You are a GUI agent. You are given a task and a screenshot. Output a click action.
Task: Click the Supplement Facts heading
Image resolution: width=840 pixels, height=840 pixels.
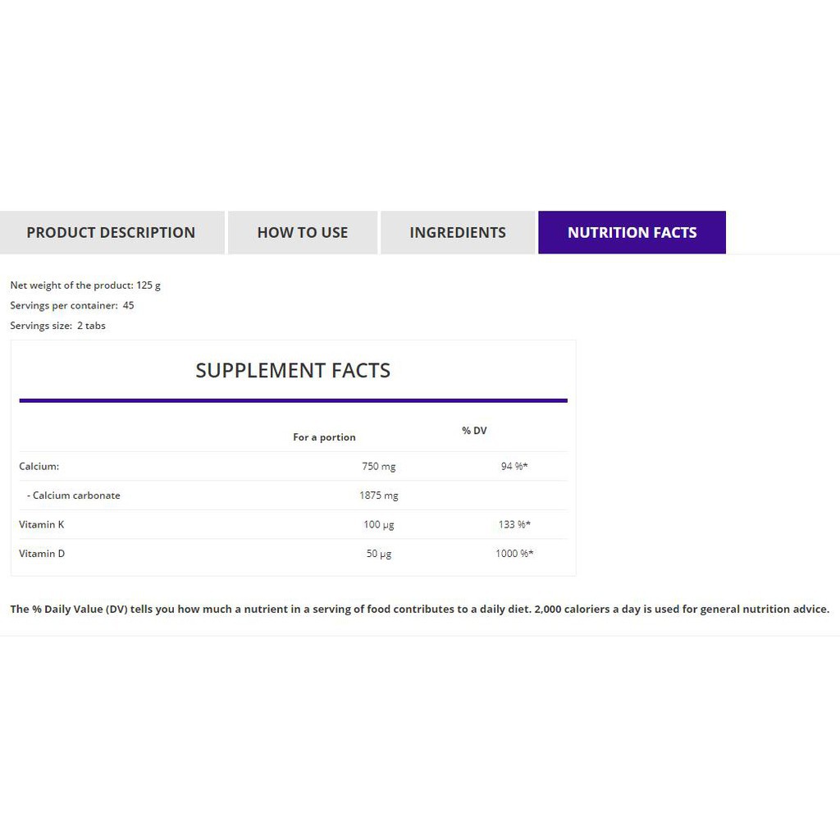[x=293, y=370]
